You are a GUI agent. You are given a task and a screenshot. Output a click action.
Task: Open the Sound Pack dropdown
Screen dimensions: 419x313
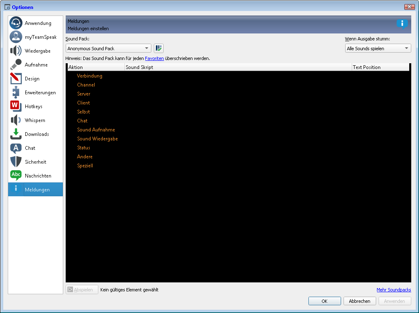click(109, 49)
